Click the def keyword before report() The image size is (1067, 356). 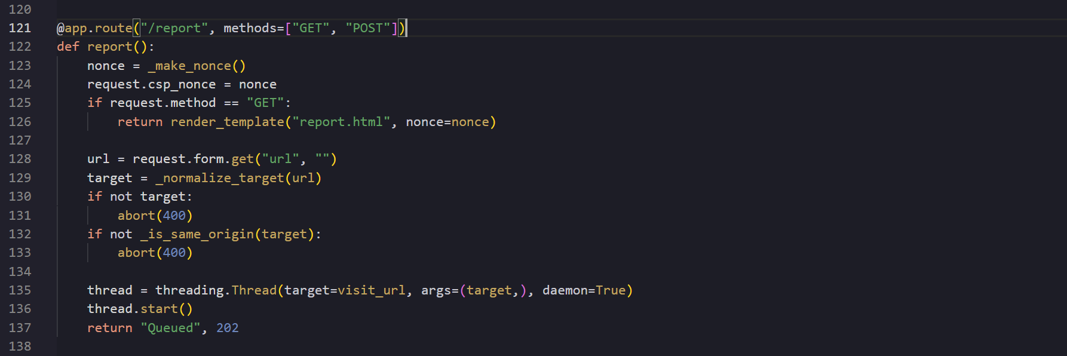pyautogui.click(x=68, y=47)
